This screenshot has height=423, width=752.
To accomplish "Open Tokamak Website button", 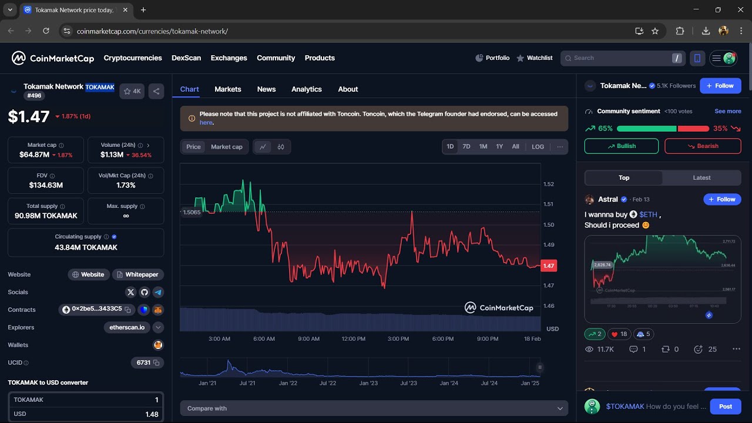I will tap(89, 274).
